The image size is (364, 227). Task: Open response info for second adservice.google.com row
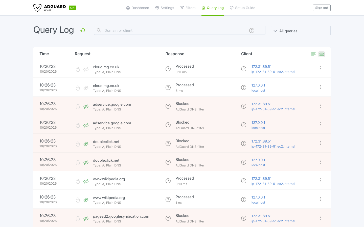[168, 125]
